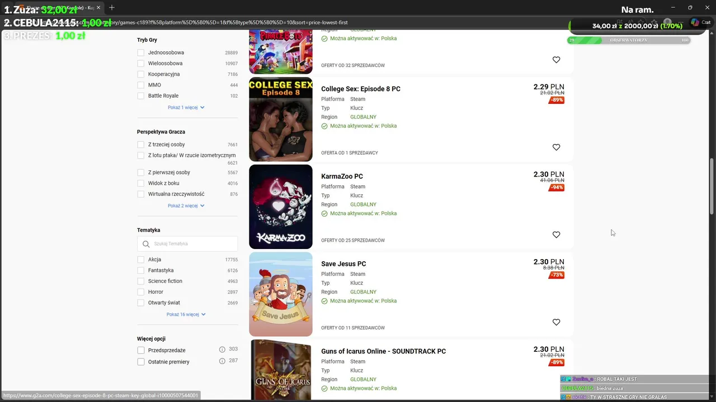Check the Wieloosobowa filter
This screenshot has height=402, width=716.
click(141, 64)
